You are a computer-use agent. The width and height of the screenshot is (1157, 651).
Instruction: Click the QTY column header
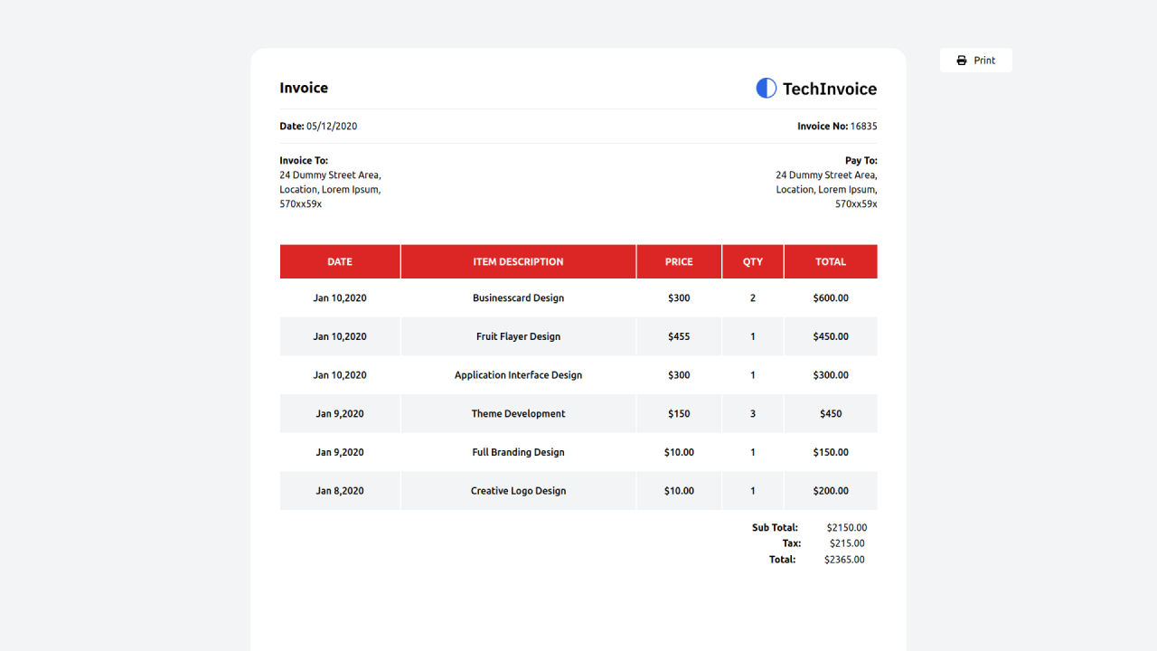click(x=753, y=261)
